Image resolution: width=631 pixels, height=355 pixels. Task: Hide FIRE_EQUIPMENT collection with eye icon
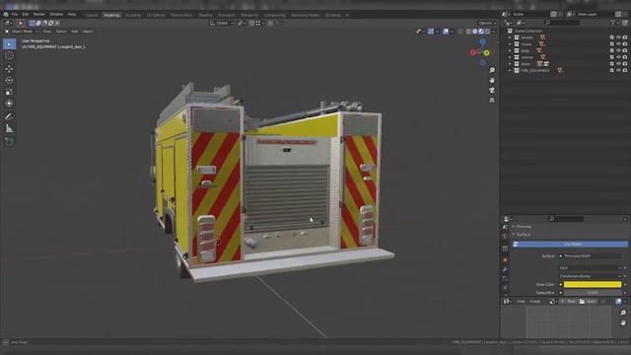point(618,70)
